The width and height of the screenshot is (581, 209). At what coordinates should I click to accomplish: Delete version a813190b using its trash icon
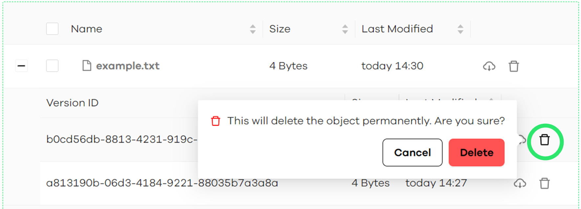(x=545, y=183)
